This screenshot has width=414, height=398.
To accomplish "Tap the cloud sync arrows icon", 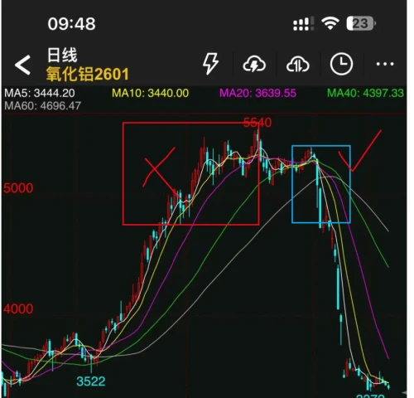I will [298, 65].
